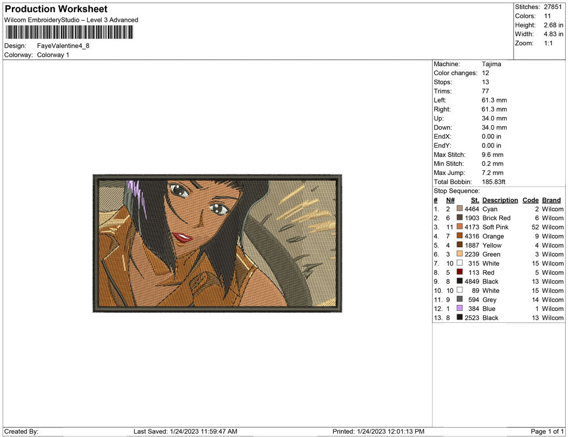Click the Max Stitch value 9.6 mm
This screenshot has width=568, height=437.
[x=493, y=155]
